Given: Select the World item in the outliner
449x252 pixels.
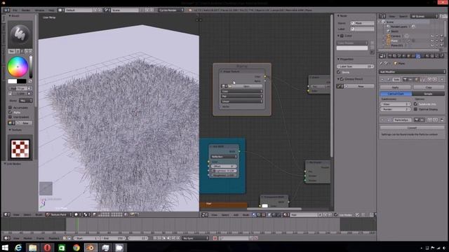Looking at the screenshot, I should (394, 31).
